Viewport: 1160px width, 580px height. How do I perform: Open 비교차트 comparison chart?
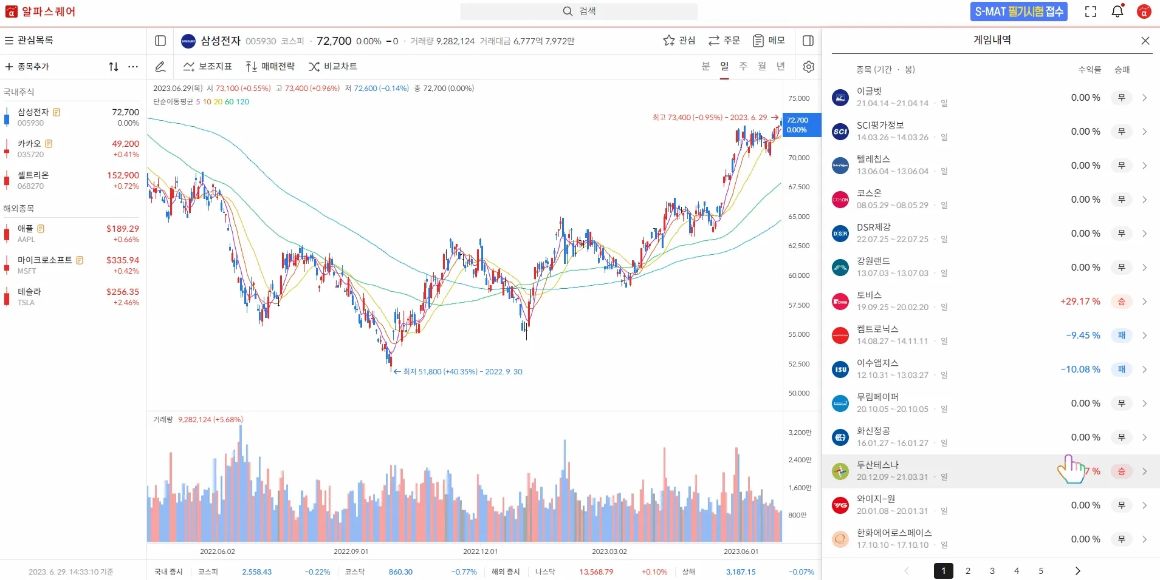tap(333, 67)
